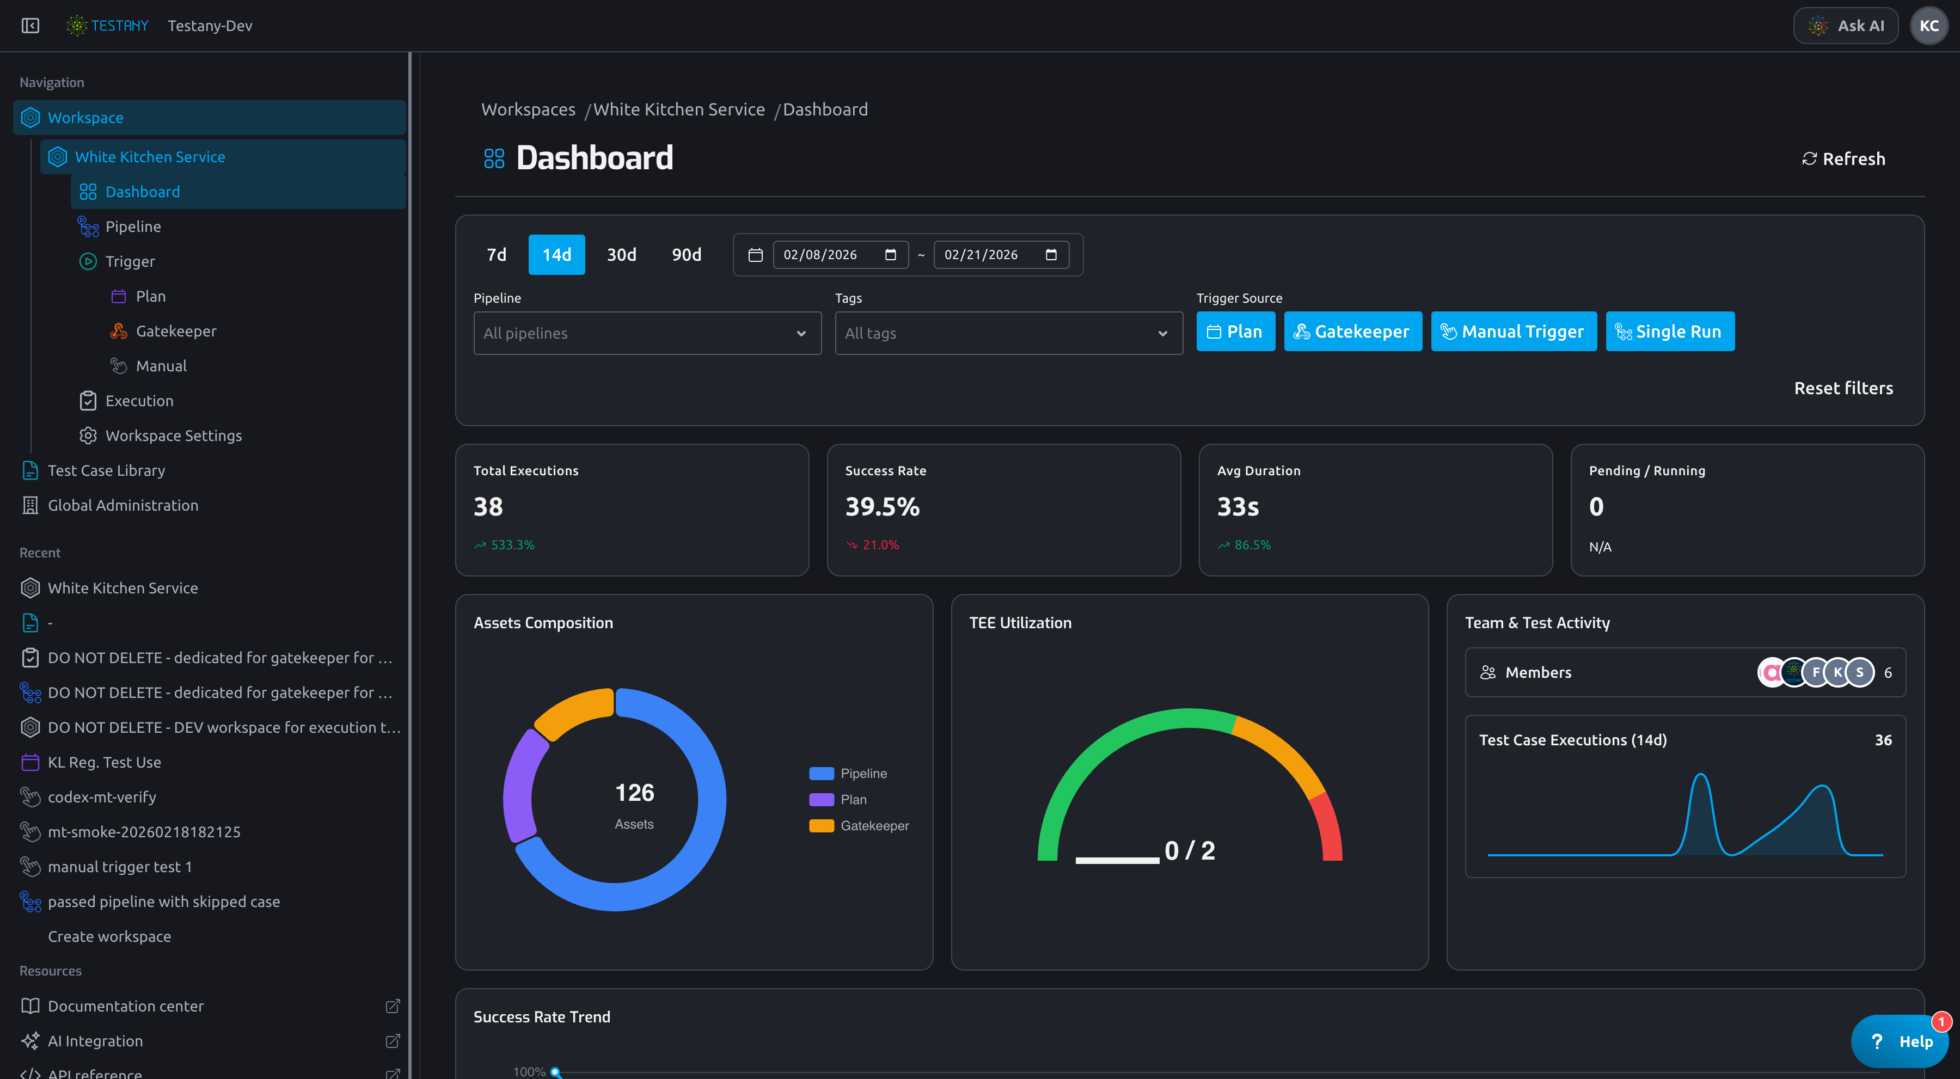Click White Kitchen Service in the breadcrumb
Viewport: 1960px width, 1079px height.
tap(679, 109)
